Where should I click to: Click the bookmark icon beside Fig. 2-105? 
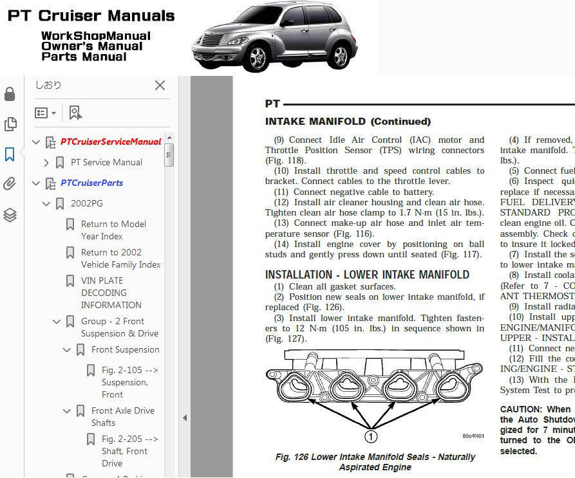(91, 371)
